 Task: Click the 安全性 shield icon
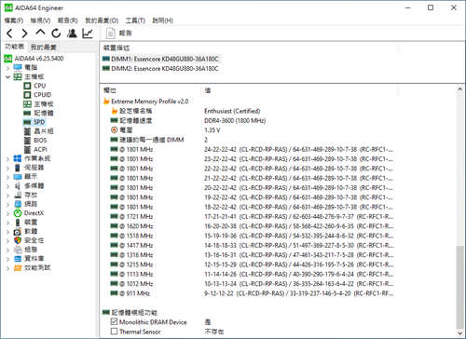[18, 240]
